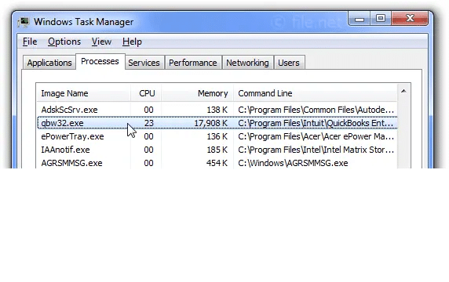Click the Task Manager title bar icon

tap(24, 22)
